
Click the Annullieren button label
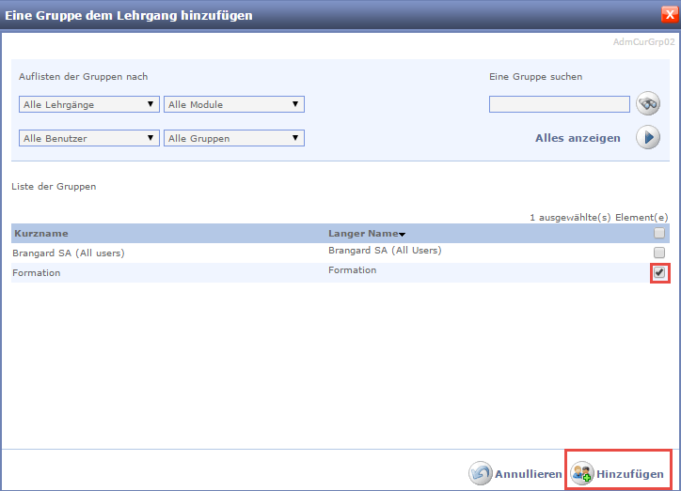point(529,474)
